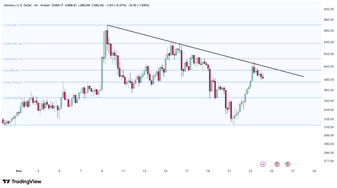Click the purple lightning bolt event icon

coord(263,164)
